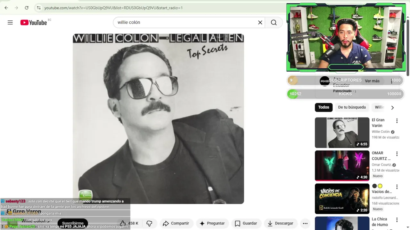This screenshot has width=410, height=230.
Task: Click the browser address bar URL
Action: 113,8
